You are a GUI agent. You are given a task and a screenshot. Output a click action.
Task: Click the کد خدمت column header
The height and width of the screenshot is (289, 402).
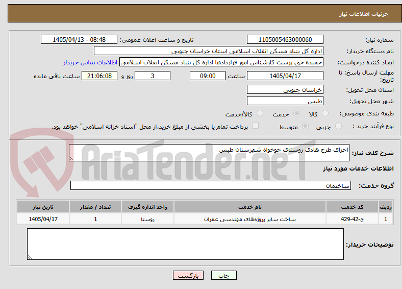click(353, 207)
